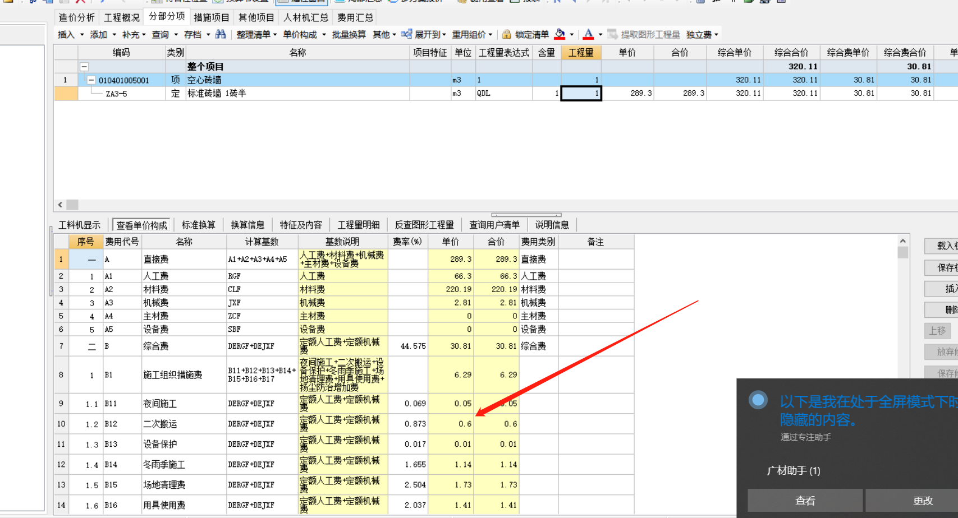Click 查看 button in notification
The width and height of the screenshot is (958, 518).
(805, 501)
